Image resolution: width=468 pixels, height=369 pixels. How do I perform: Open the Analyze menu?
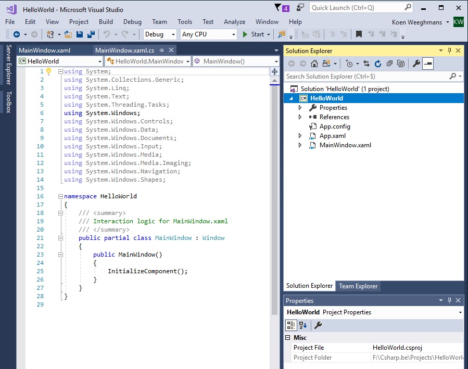click(235, 22)
